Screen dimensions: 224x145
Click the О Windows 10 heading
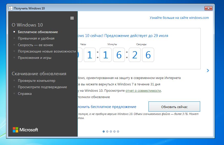pyautogui.click(x=27, y=25)
